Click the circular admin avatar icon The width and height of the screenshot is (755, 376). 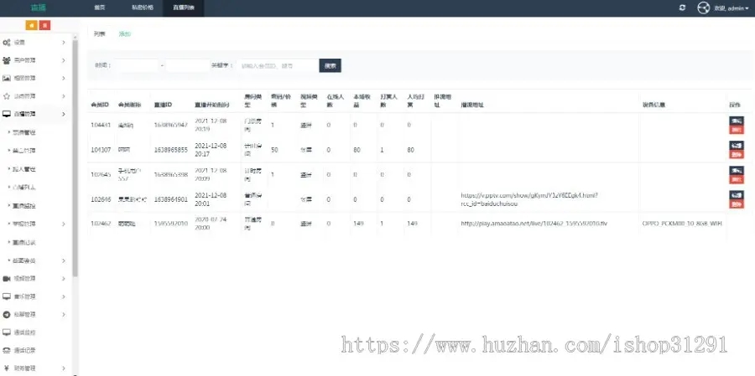point(704,8)
